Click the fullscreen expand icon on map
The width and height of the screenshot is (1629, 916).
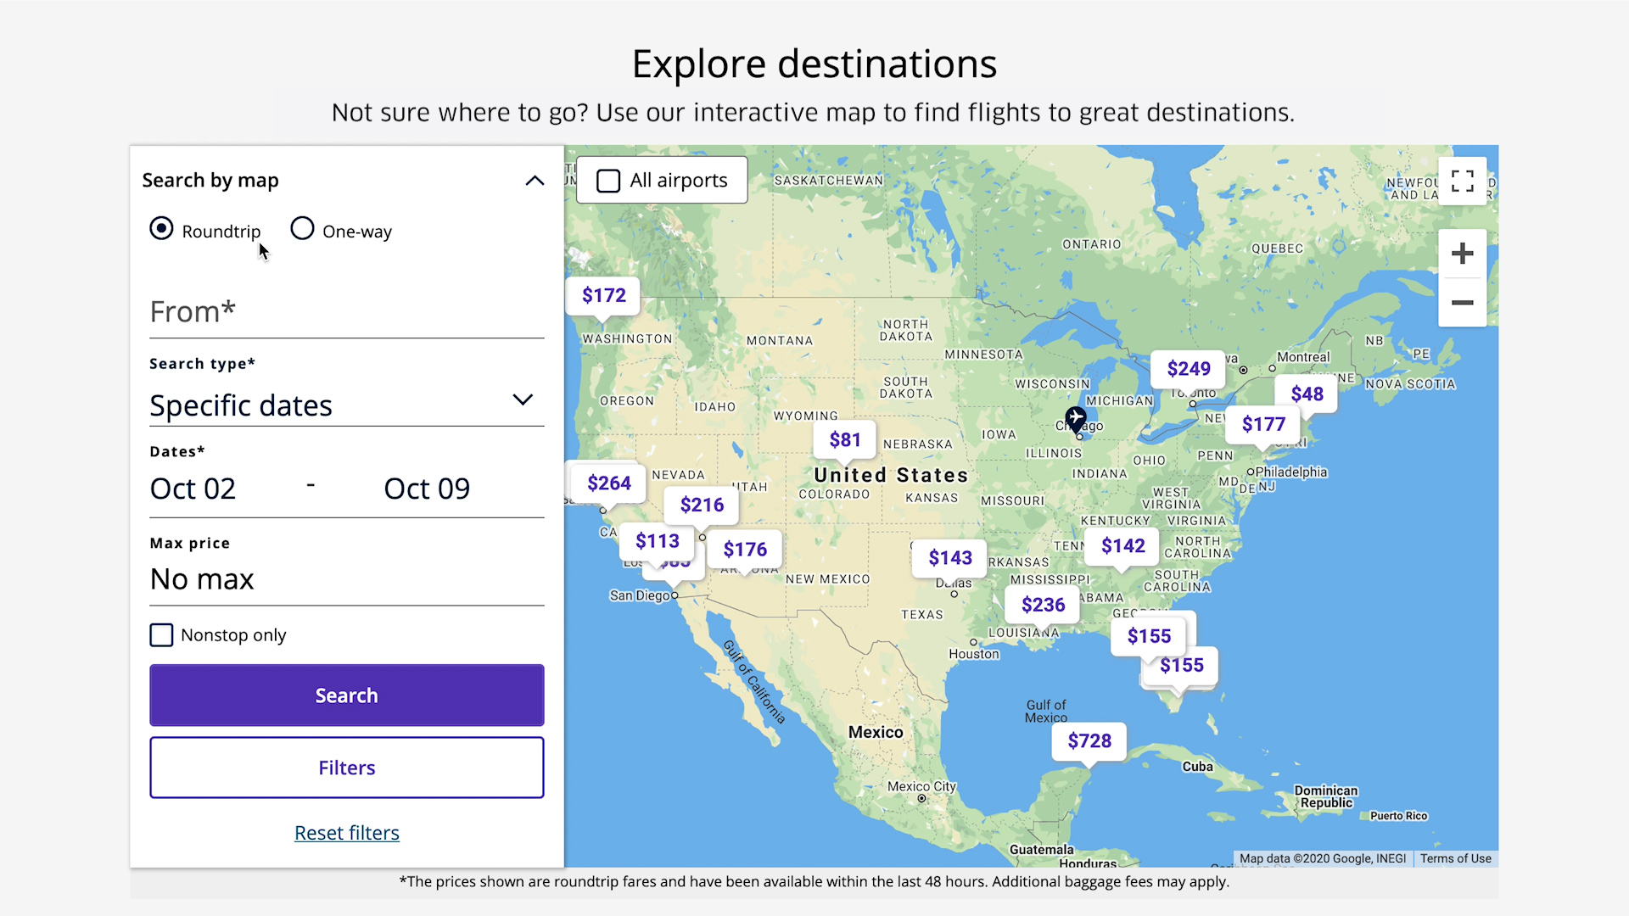[x=1463, y=182]
